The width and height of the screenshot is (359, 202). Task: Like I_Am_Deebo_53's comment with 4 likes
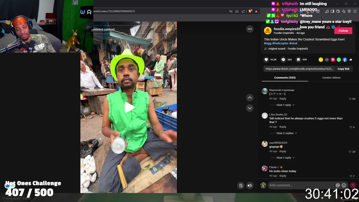(351, 127)
